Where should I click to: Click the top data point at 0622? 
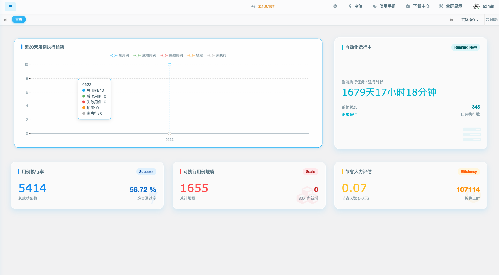click(170, 65)
